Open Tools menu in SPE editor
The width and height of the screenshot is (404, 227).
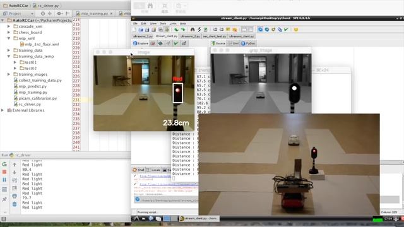[163, 23]
